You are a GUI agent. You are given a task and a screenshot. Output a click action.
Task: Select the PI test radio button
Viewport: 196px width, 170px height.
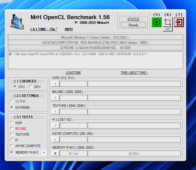pos(12,140)
